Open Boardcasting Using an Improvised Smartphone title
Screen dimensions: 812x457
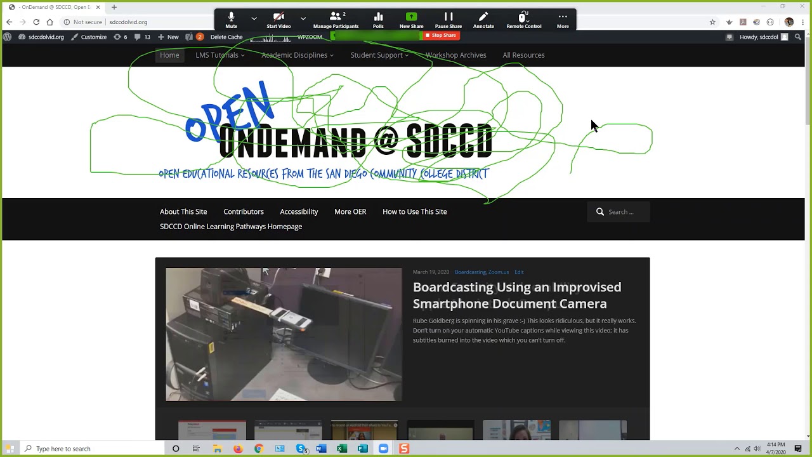click(517, 295)
